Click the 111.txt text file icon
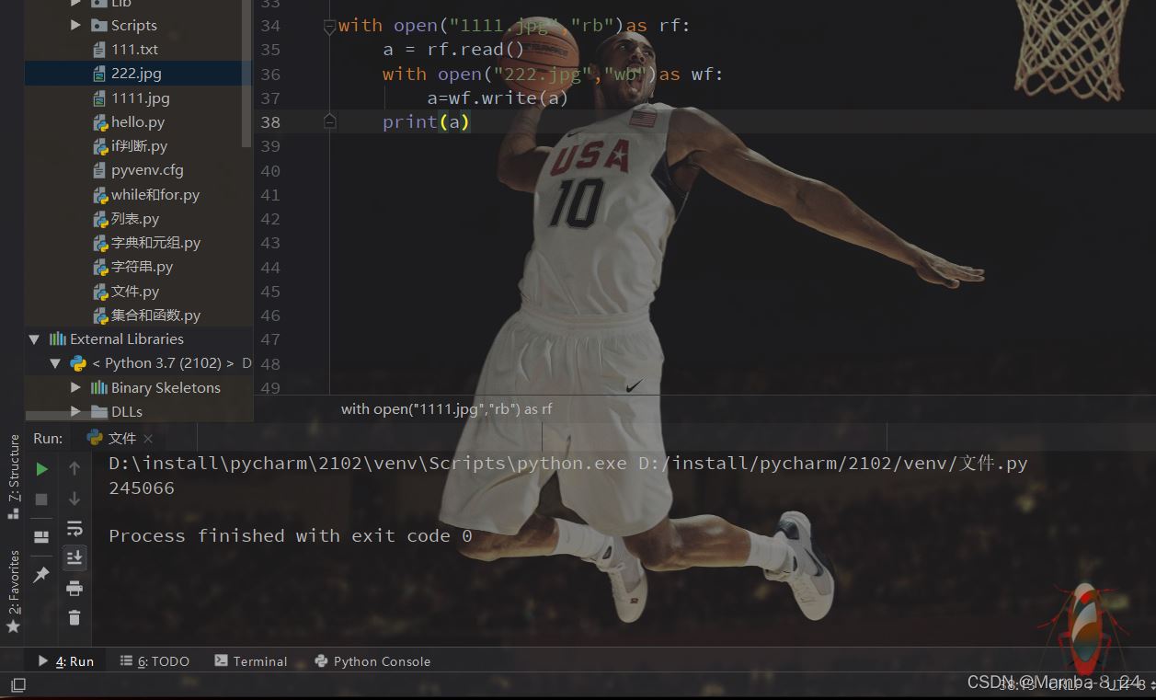This screenshot has height=700, width=1156. tap(99, 49)
